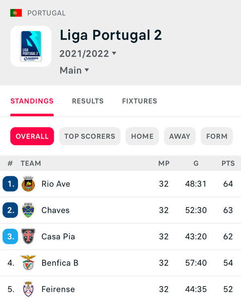Open the Casa Pia team row
Screen dimensions: 241x301
[x=120, y=236]
